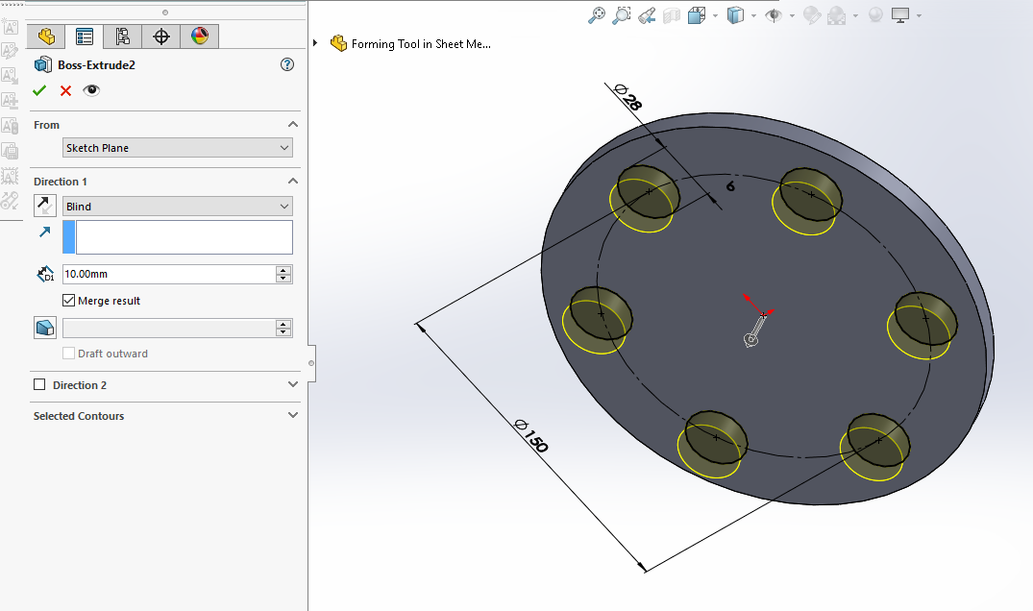The height and width of the screenshot is (611, 1033).
Task: Toggle detailed preview eye icon
Action: tap(91, 90)
